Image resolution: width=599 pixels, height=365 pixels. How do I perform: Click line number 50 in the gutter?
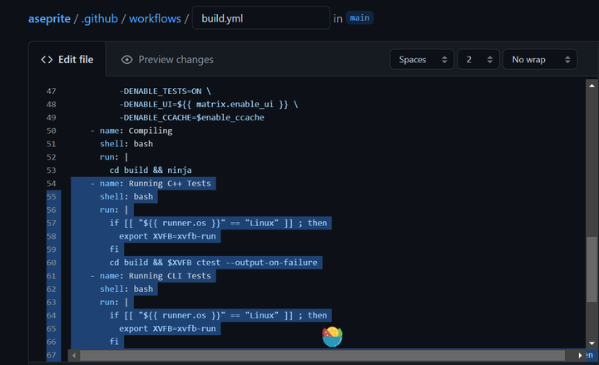tap(51, 131)
